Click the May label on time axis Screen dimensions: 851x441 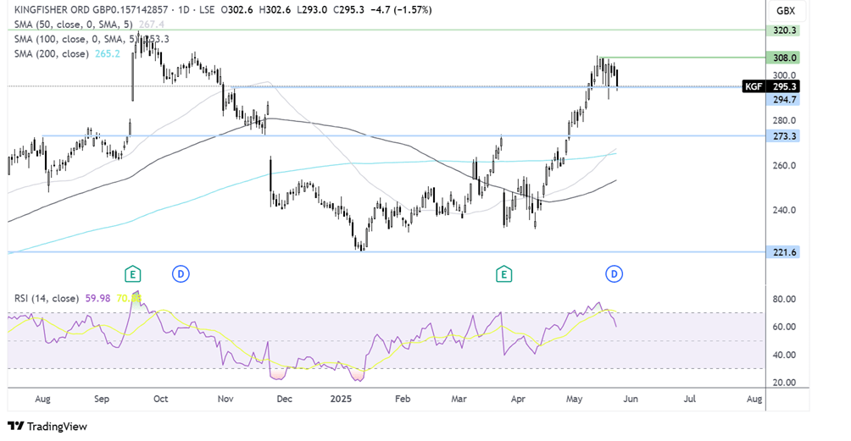tap(574, 399)
